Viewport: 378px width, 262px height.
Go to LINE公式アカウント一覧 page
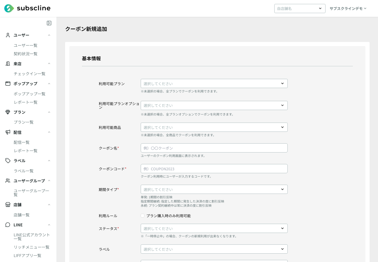pyautogui.click(x=32, y=237)
